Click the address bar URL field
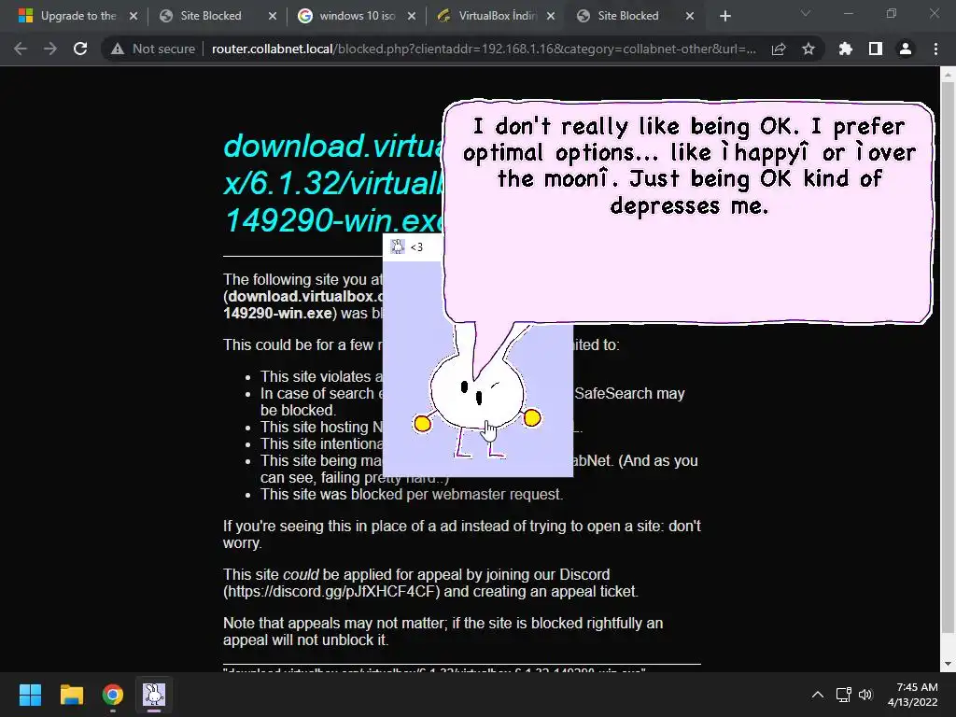The width and height of the screenshot is (956, 717). (x=483, y=49)
